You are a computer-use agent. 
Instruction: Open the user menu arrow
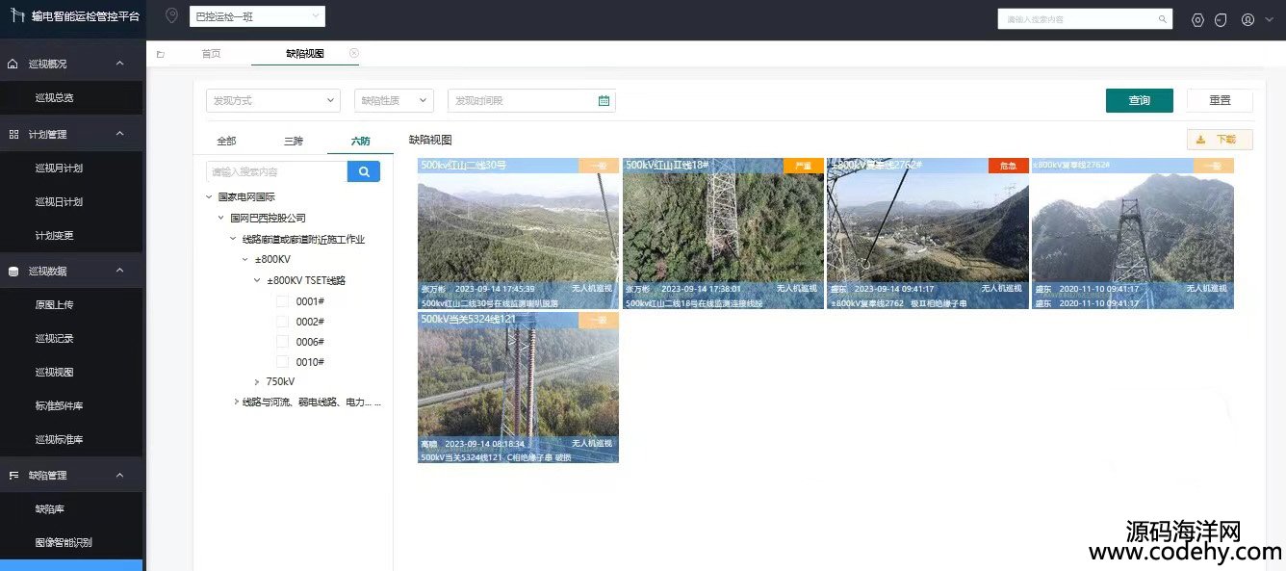pyautogui.click(x=1270, y=19)
